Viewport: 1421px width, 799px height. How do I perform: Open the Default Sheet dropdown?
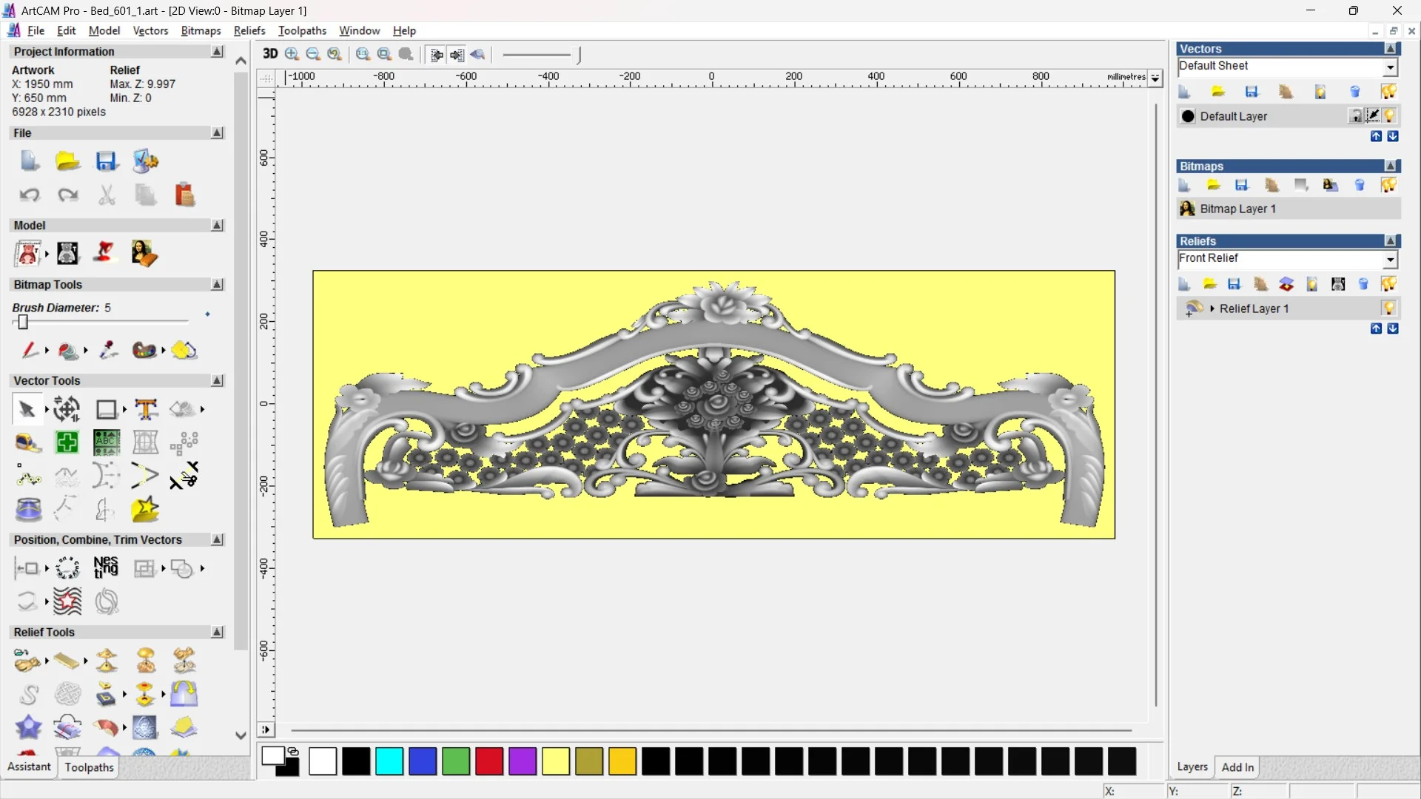(1390, 67)
